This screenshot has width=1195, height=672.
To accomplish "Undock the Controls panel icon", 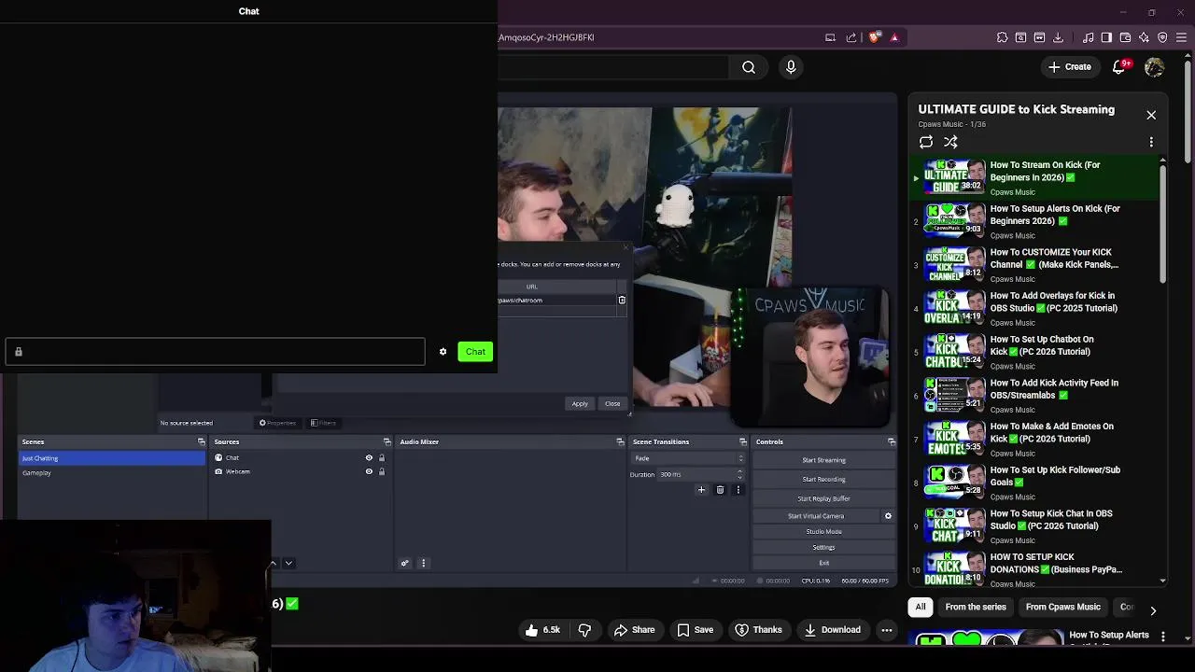I will (x=892, y=441).
